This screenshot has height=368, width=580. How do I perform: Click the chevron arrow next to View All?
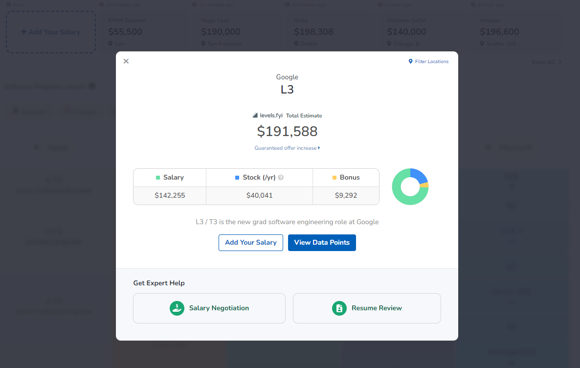[x=560, y=62]
